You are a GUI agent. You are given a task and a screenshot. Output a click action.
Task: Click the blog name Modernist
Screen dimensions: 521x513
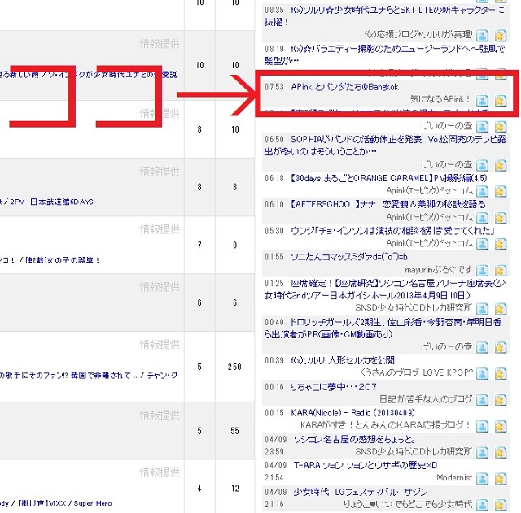tap(454, 478)
